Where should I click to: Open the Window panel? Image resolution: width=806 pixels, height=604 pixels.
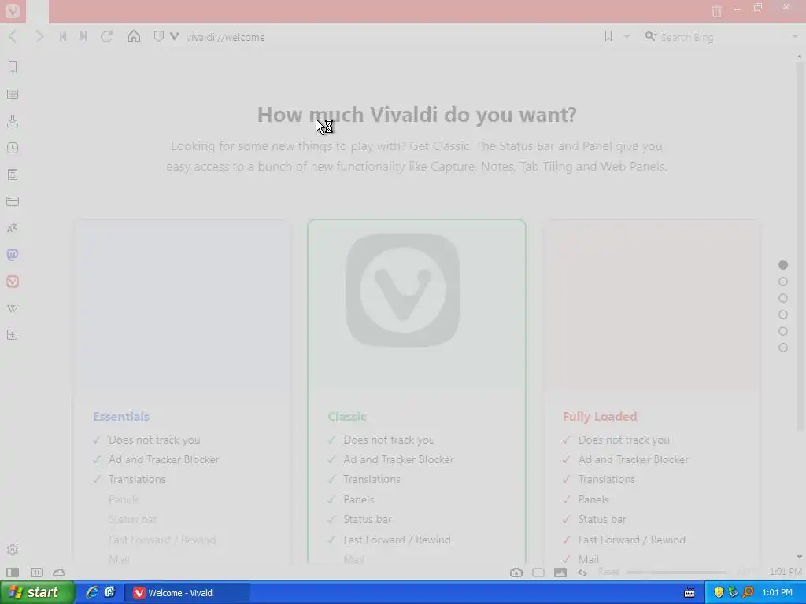(13, 201)
